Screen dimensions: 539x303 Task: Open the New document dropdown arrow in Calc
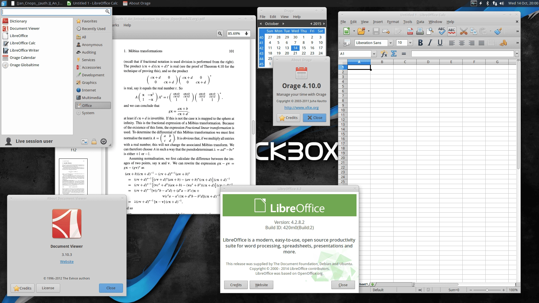click(354, 31)
